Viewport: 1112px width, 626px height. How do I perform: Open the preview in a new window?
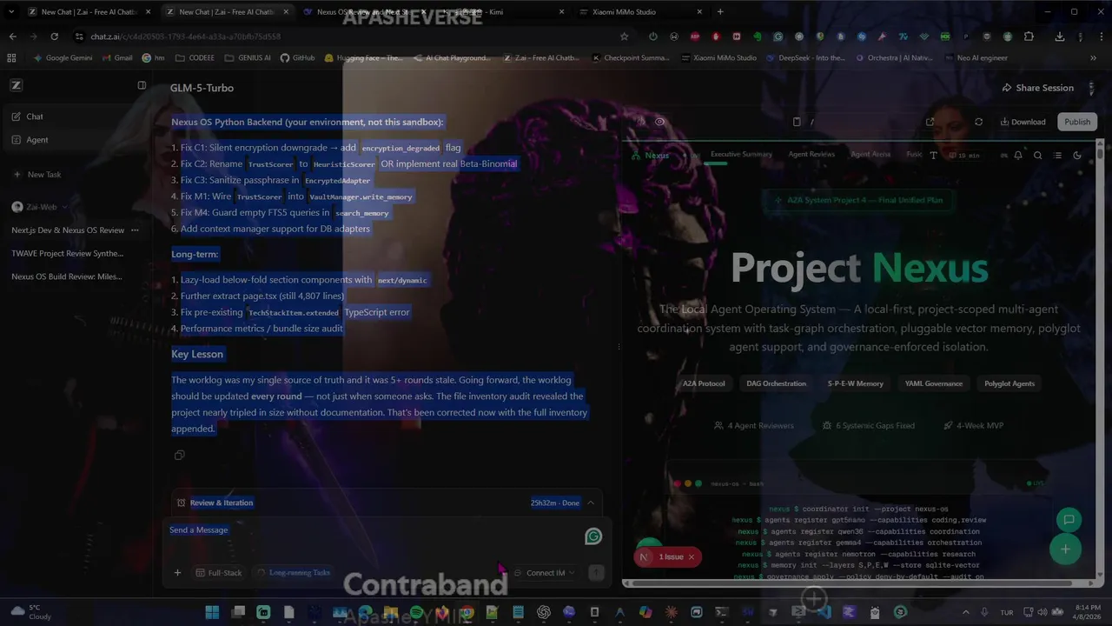(930, 122)
